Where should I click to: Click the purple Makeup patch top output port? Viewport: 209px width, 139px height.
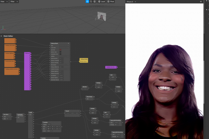(x=31, y=54)
